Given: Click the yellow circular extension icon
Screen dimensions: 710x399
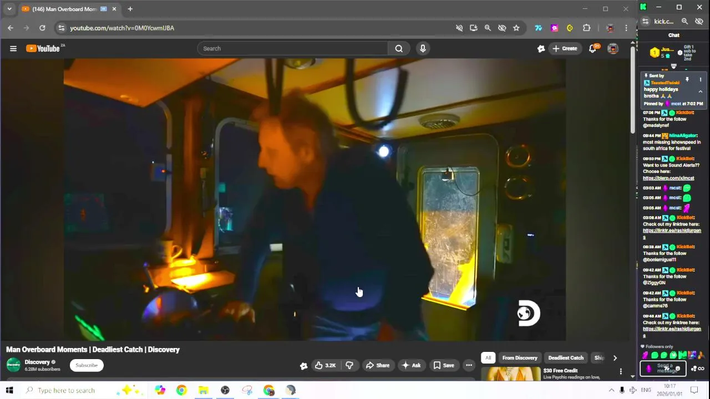Looking at the screenshot, I should click(570, 28).
